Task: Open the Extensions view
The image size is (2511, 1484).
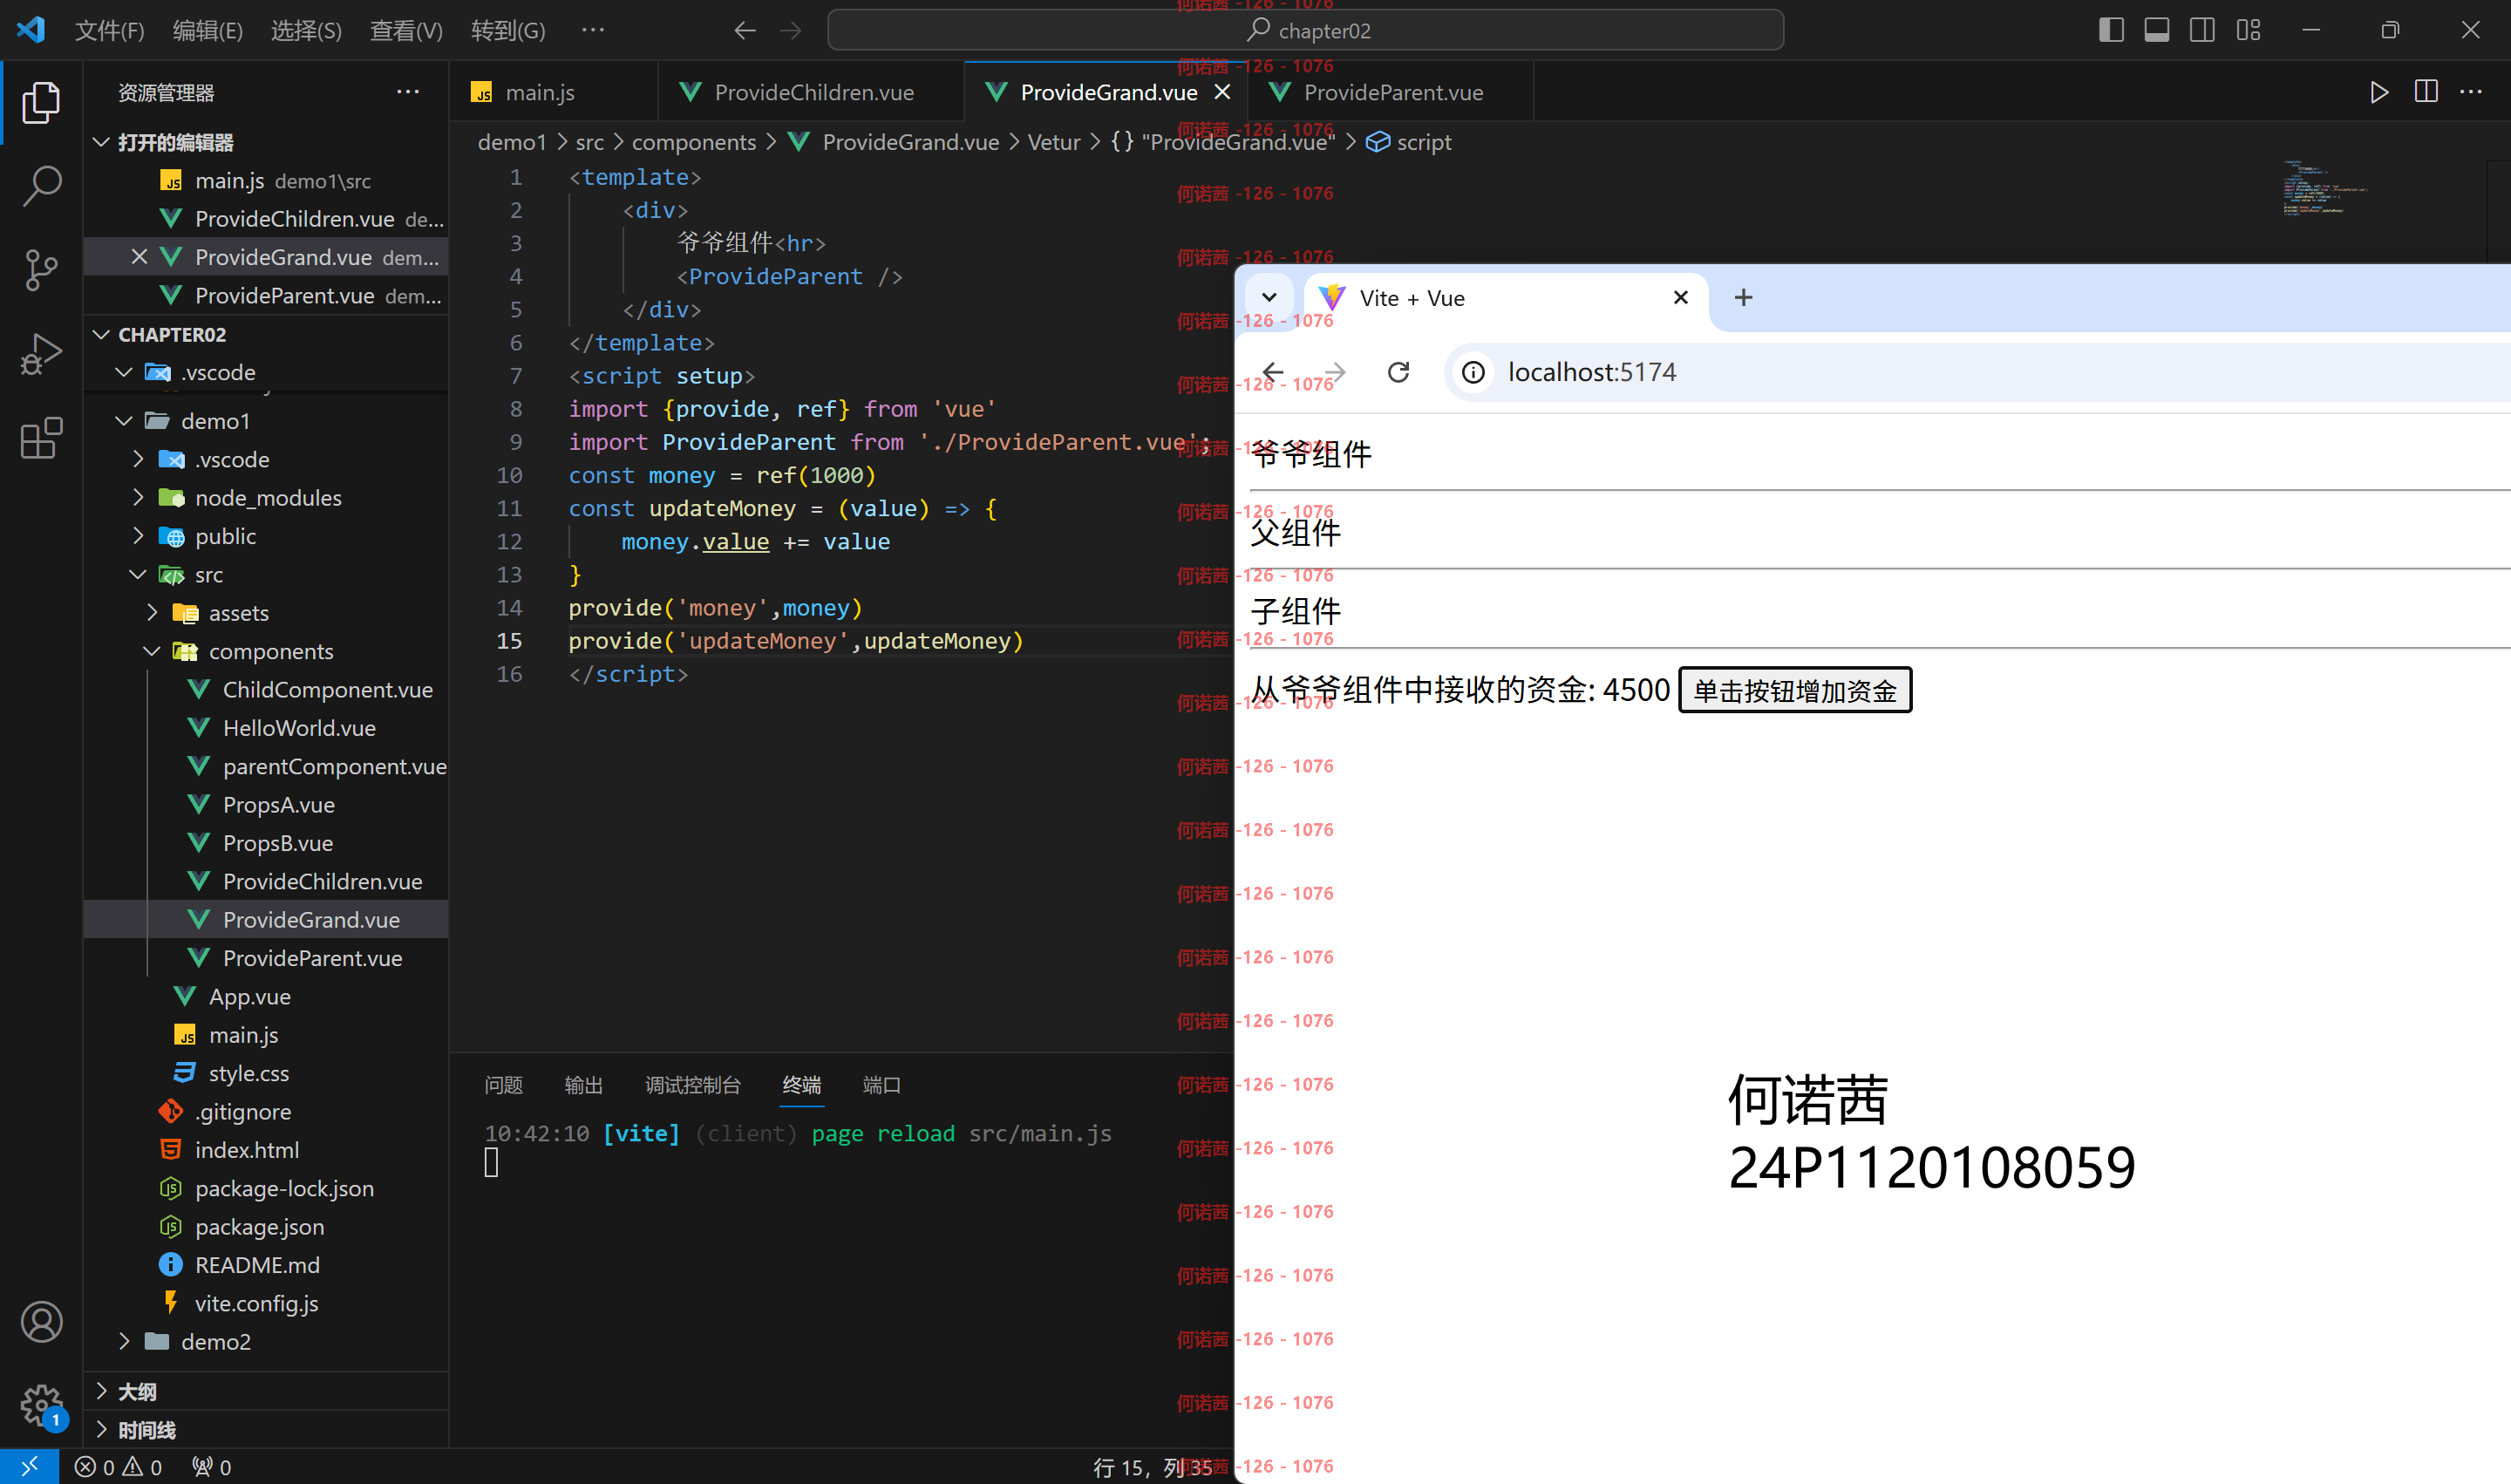Action: coord(41,438)
